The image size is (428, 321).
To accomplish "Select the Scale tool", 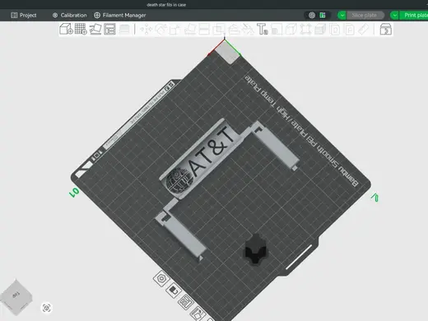I will [x=174, y=29].
